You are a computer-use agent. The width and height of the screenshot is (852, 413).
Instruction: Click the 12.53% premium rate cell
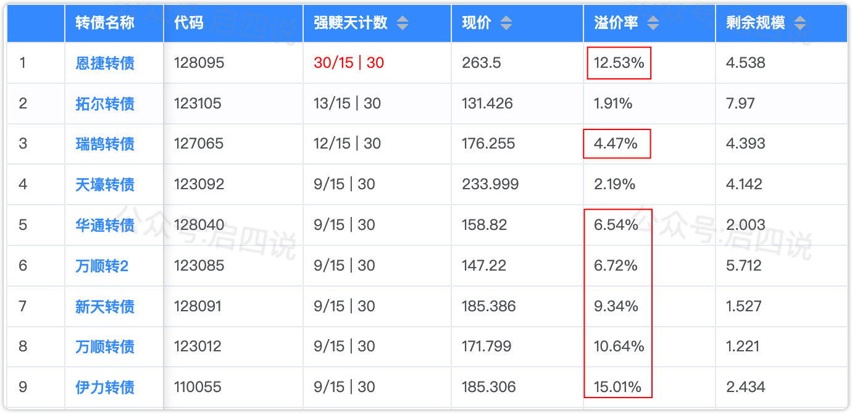(x=619, y=63)
